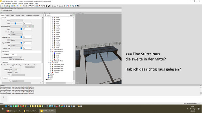The height and width of the screenshot is (113, 202).
Task: Collapse the Rauschen section
Action: click(1, 62)
